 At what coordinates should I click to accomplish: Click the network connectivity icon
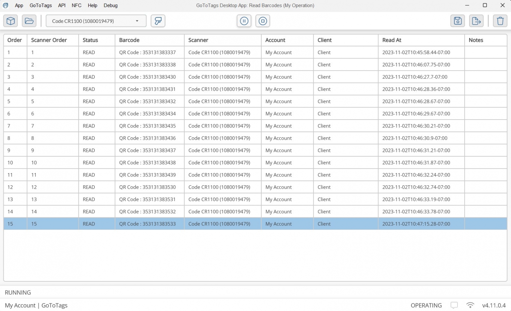click(470, 305)
